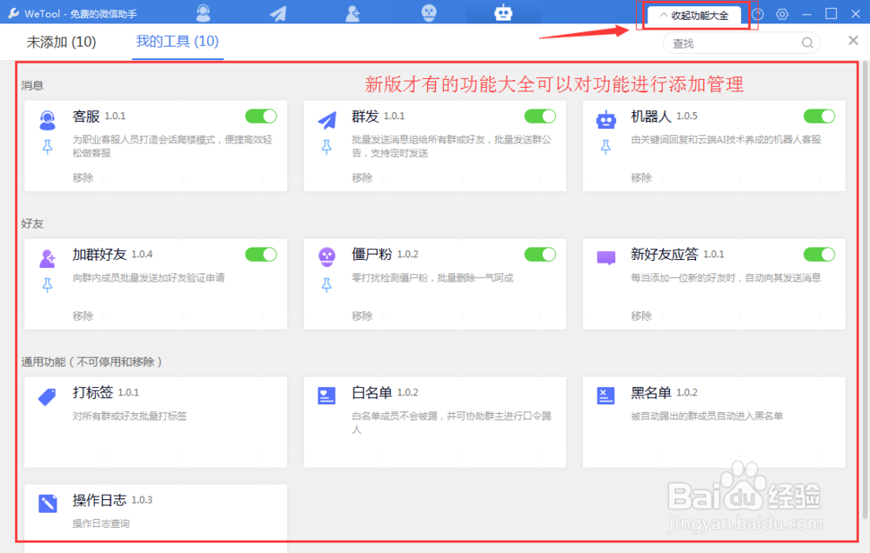Click 移除 under 加群好友

(x=83, y=316)
